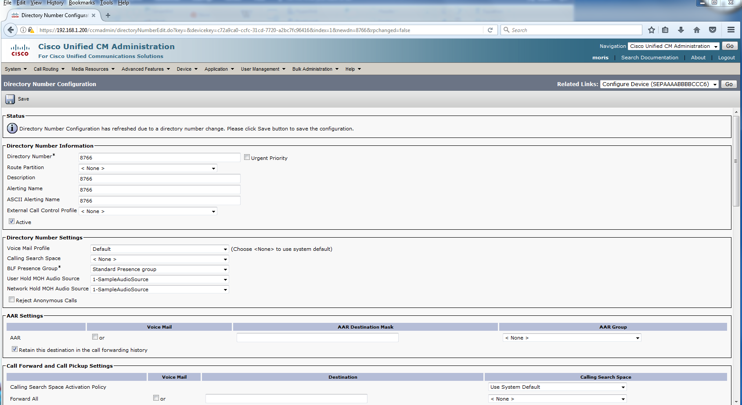Open Network Hold MOH Audio Source dropdown
742x405 pixels.
coord(160,289)
